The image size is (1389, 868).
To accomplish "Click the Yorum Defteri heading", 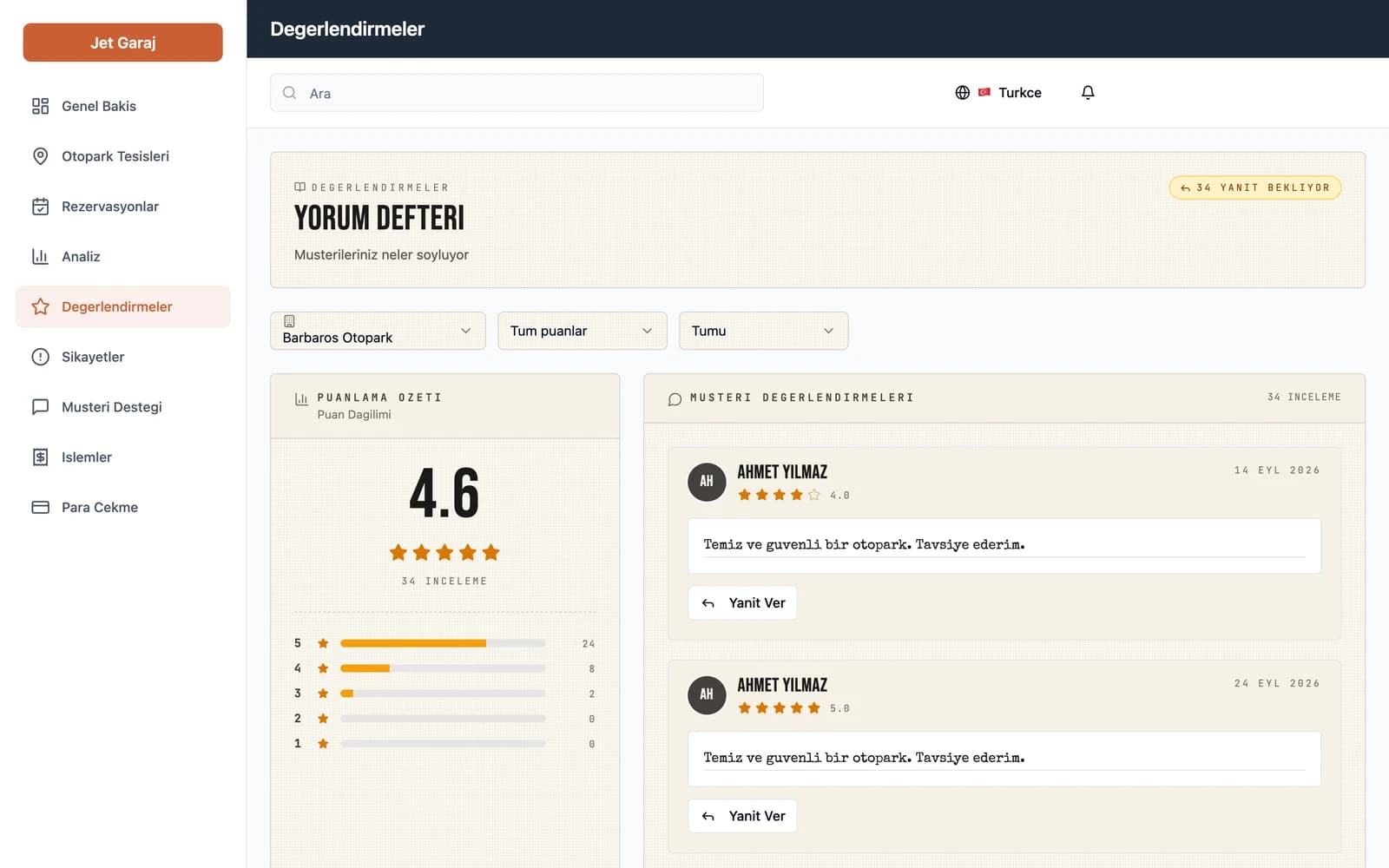I will point(379,218).
